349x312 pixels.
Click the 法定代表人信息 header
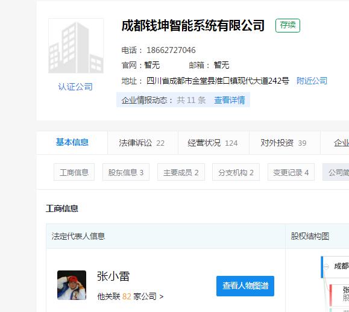tap(78, 236)
